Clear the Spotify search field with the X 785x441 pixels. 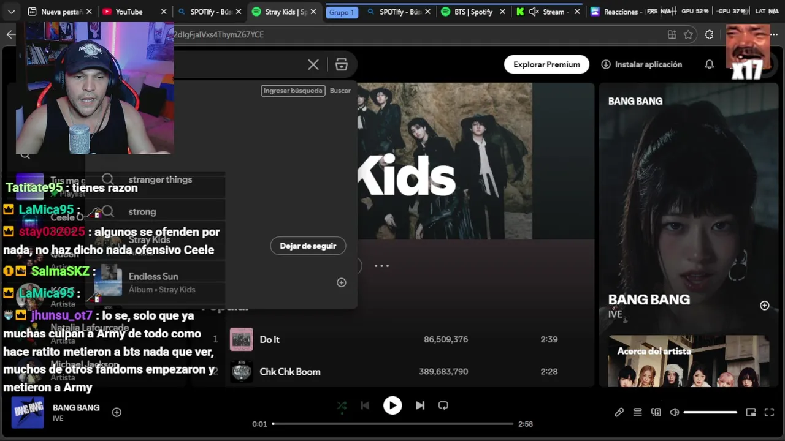pos(313,64)
